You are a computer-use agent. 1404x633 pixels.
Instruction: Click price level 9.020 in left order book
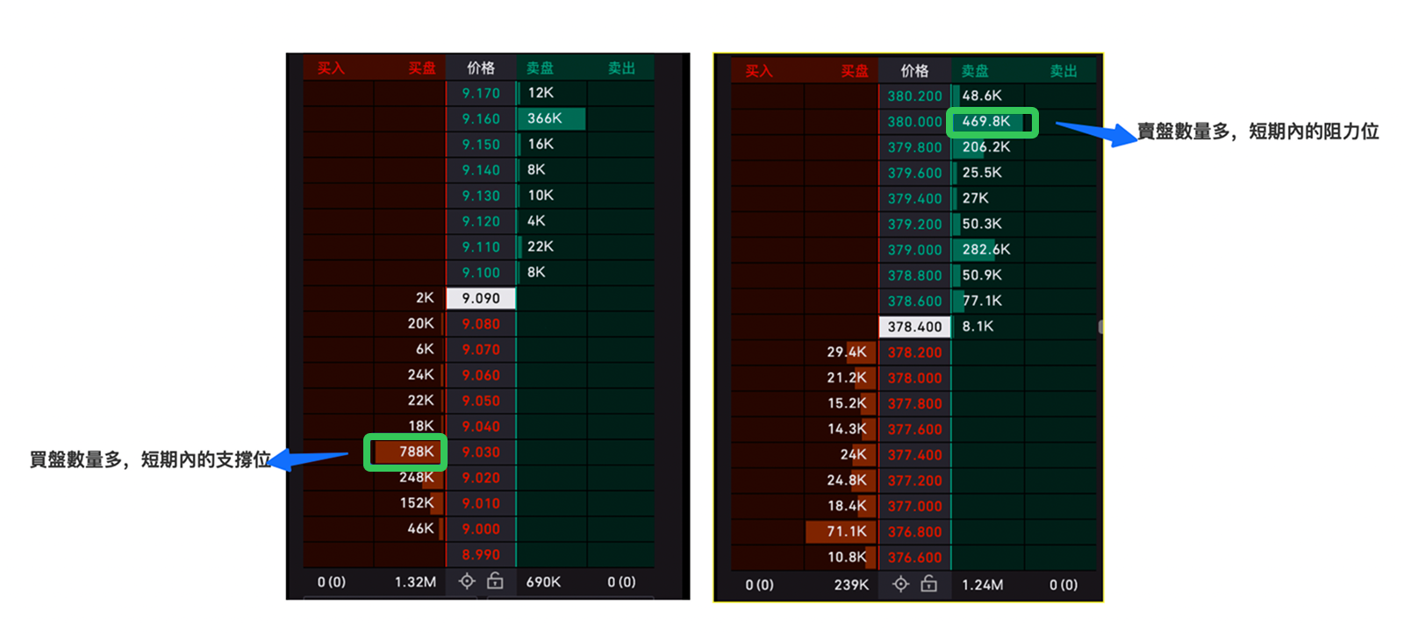click(x=481, y=478)
